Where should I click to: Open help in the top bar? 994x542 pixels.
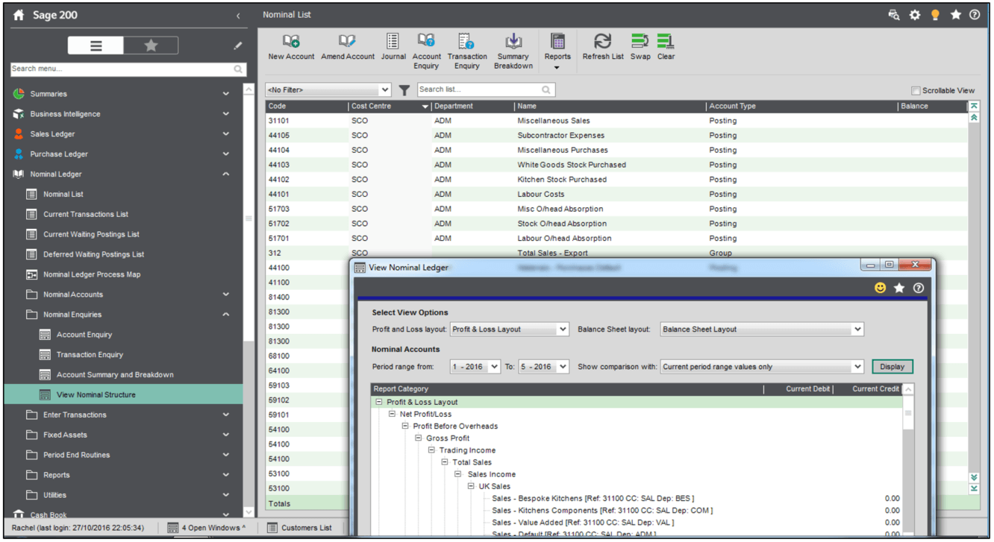pos(975,15)
